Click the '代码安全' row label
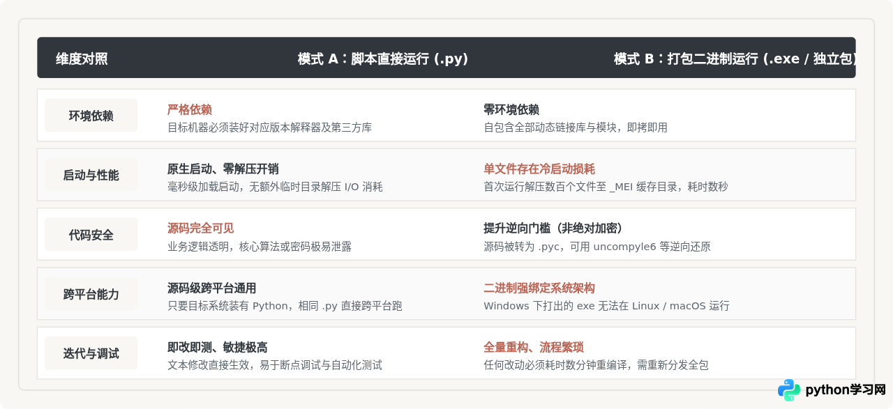Screen dimensions: 893x409 91,235
